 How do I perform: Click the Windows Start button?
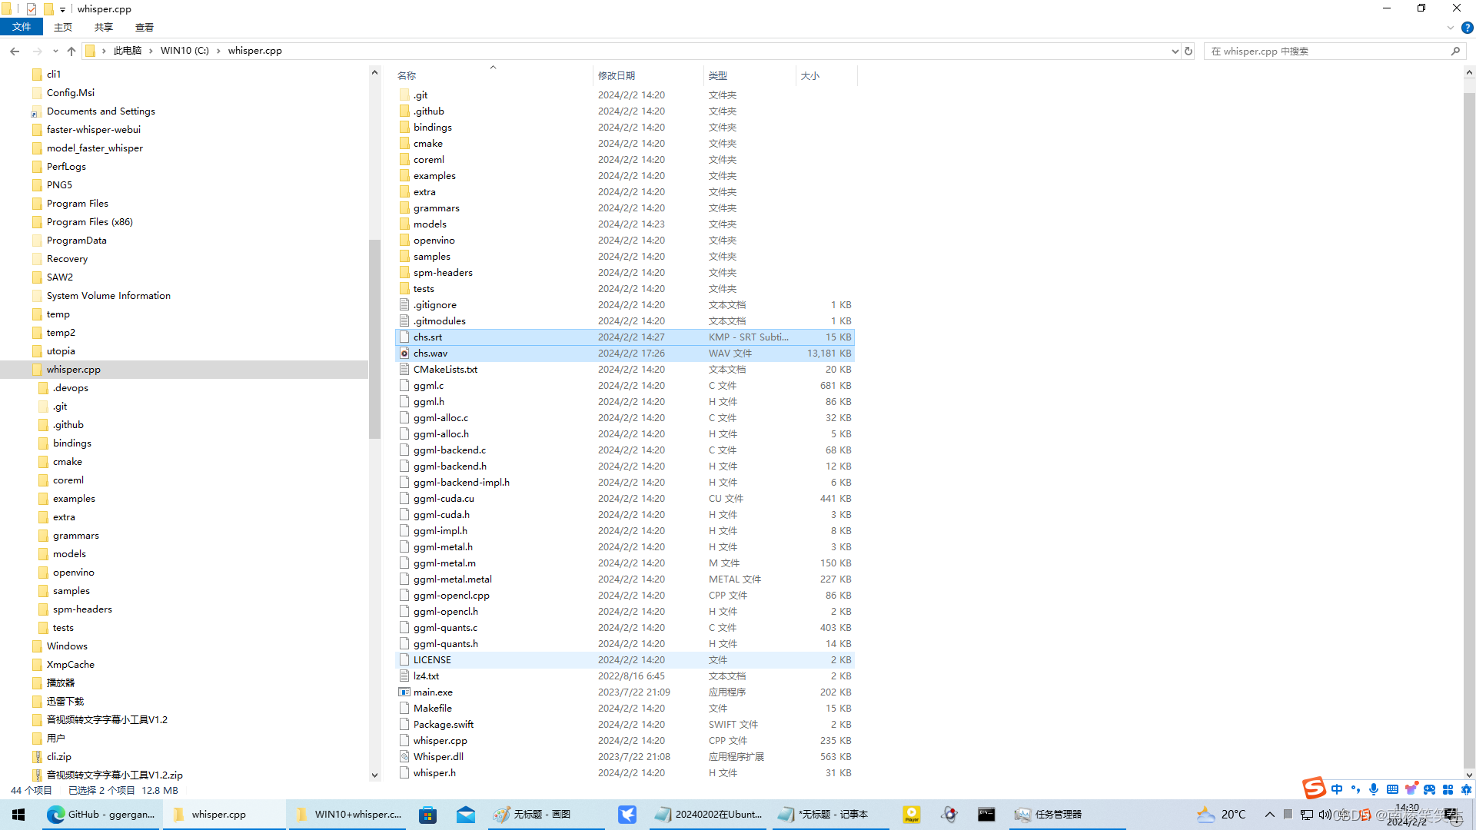pos(18,815)
